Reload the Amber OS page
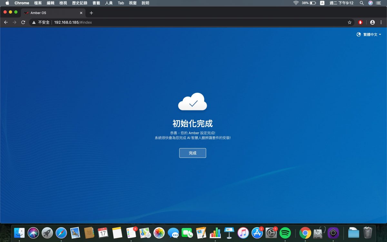Viewport: 387px width, 242px height. 23,22
